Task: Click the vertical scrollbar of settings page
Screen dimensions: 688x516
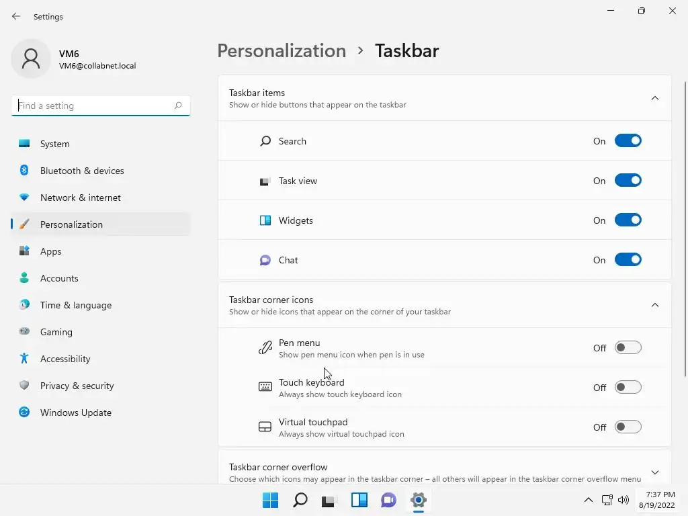Action: tap(685, 228)
